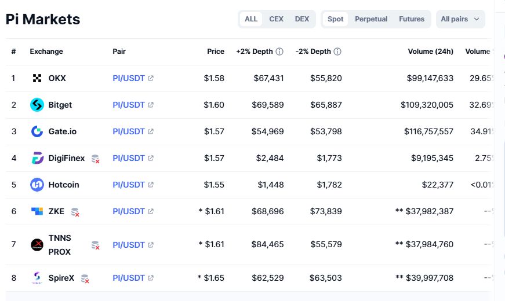Open the All pairs dropdown
The image size is (505, 301).
click(x=460, y=19)
